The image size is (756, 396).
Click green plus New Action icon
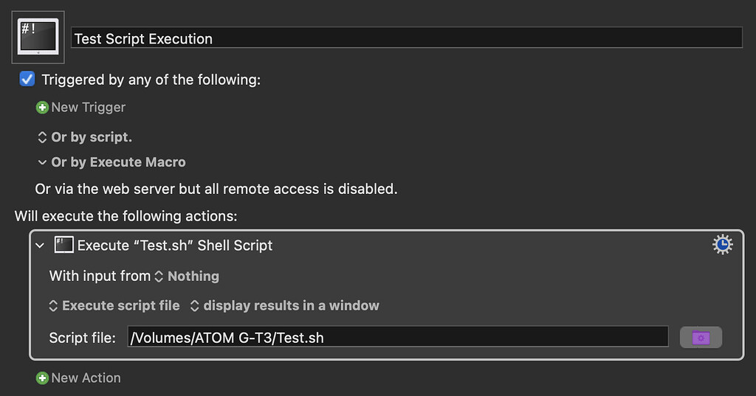point(42,378)
